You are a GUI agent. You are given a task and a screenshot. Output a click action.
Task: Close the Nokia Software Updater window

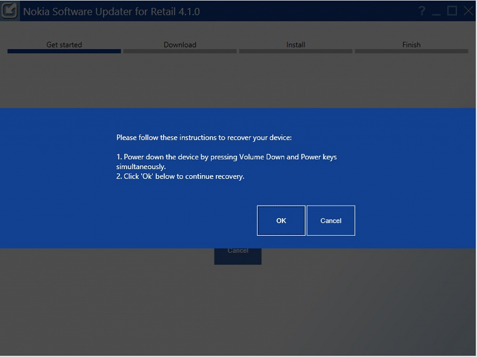point(469,11)
